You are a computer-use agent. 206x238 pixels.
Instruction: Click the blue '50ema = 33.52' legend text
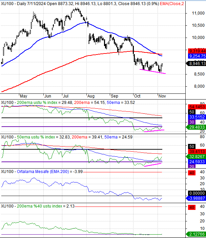click(x=121, y=103)
